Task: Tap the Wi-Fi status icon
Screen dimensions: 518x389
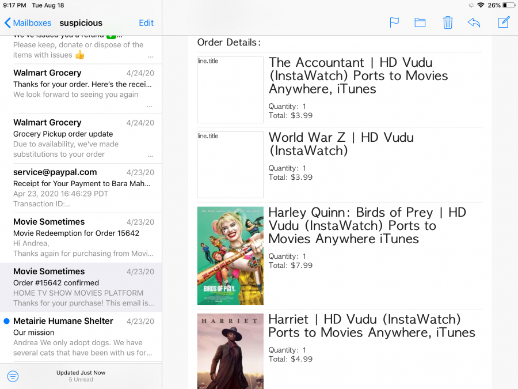Action: click(481, 5)
